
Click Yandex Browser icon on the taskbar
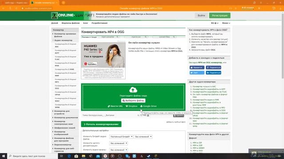(105, 156)
